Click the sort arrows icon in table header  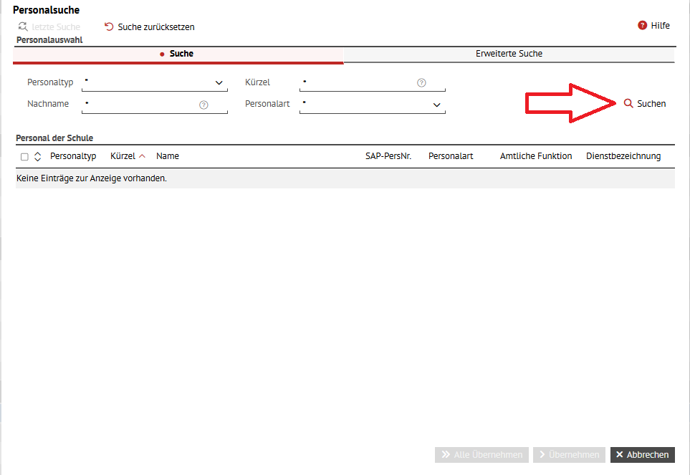[38, 157]
